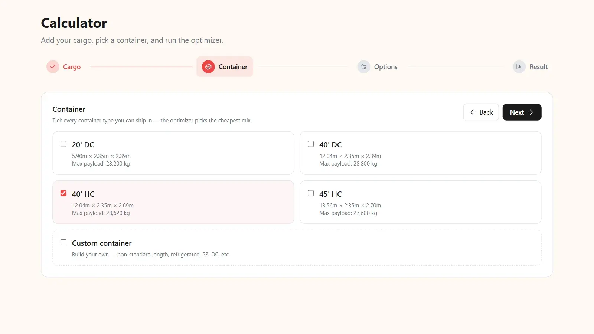Click the Back button
This screenshot has height=334, width=594.
pyautogui.click(x=481, y=112)
